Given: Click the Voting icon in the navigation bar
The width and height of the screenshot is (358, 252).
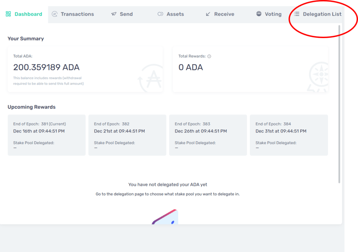Looking at the screenshot, I should [x=259, y=14].
